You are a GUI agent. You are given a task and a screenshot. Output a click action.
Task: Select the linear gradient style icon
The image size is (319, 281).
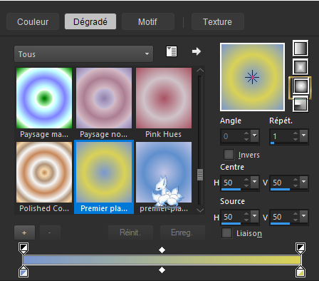[300, 48]
